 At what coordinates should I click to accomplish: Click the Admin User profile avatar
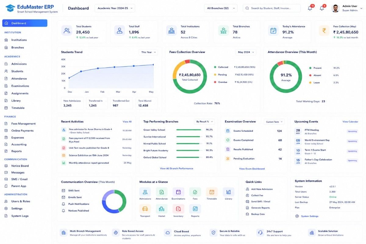click(335, 8)
